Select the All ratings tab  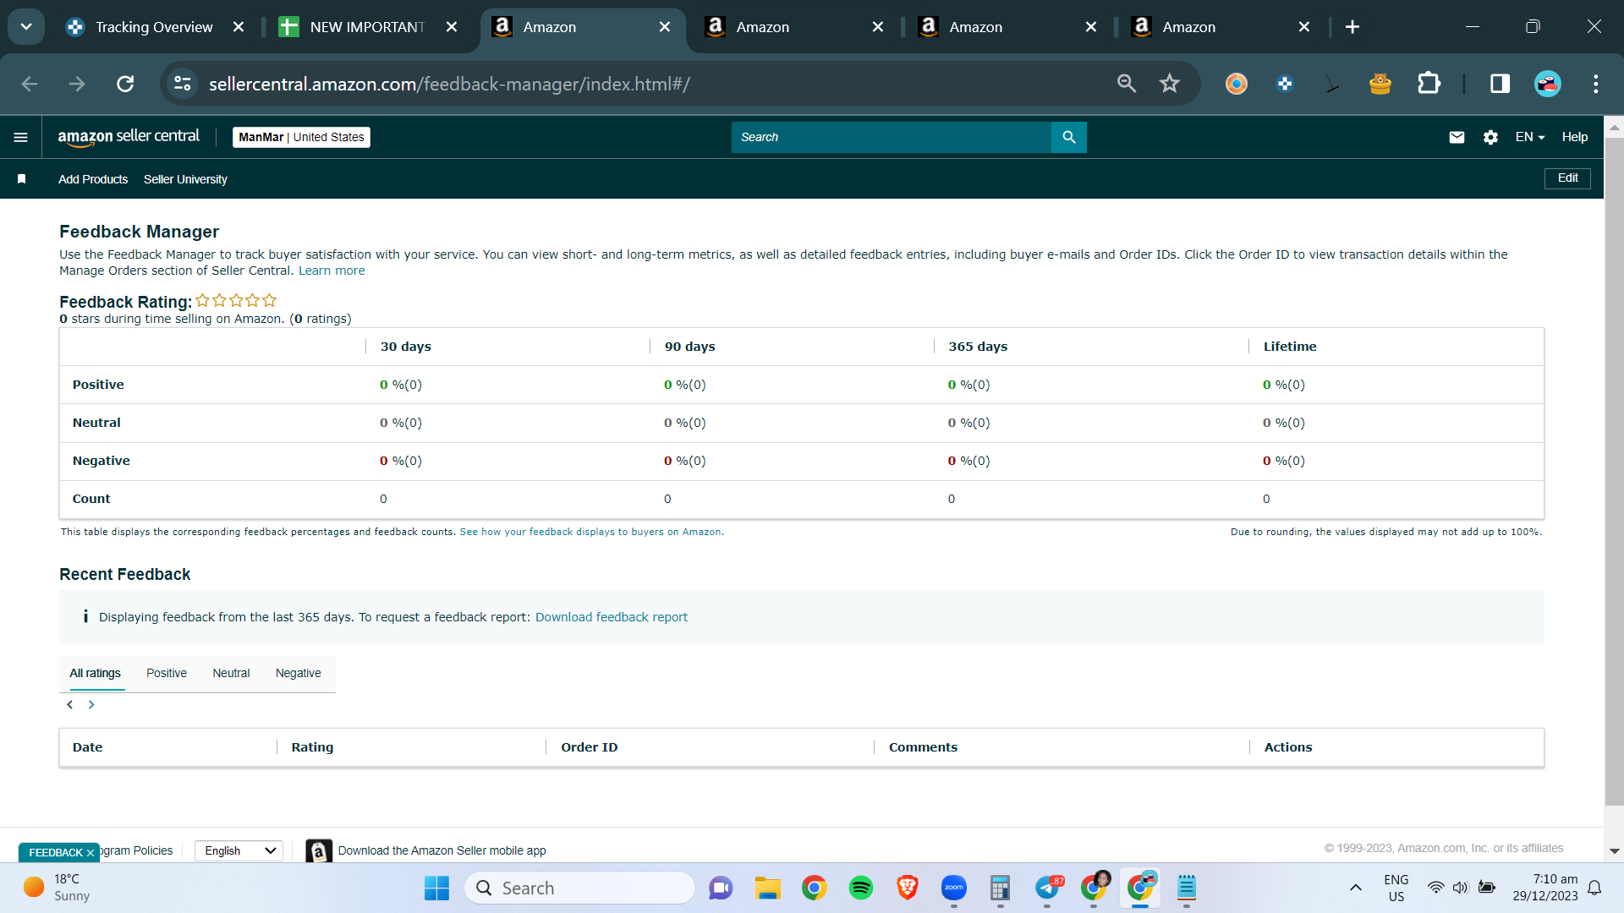pyautogui.click(x=95, y=673)
